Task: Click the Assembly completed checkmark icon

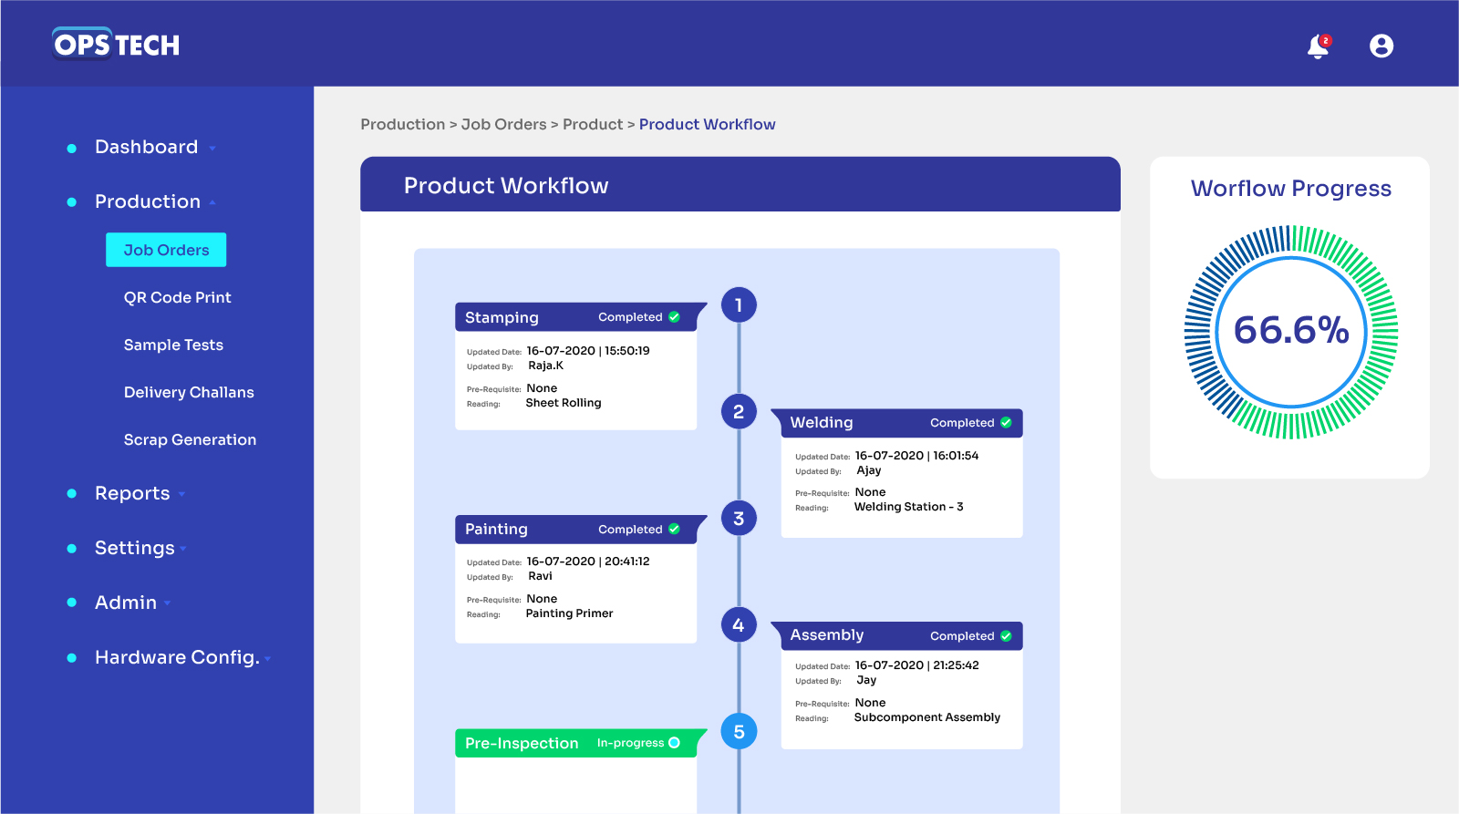Action: click(1007, 636)
